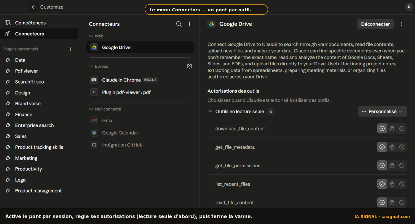This screenshot has width=415, height=224.
Task: Block the get_file_metadata tool
Action: (x=402, y=147)
